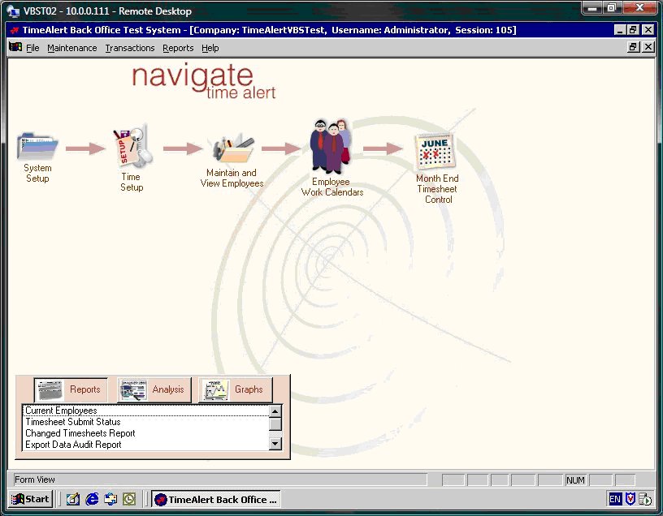The image size is (663, 516).
Task: Click the clock quick launch icon
Action: [x=129, y=499]
